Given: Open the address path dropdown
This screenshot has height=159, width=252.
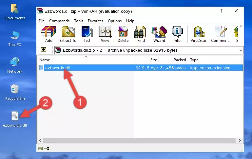Looking at the screenshot, I should (241, 50).
